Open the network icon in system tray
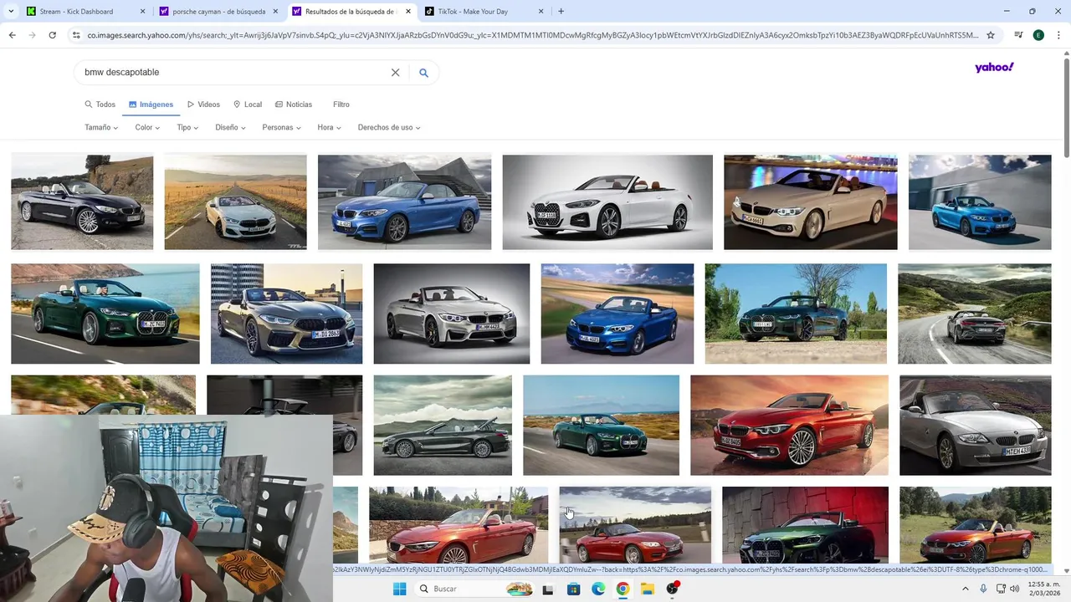The width and height of the screenshot is (1071, 602). tap(1002, 589)
